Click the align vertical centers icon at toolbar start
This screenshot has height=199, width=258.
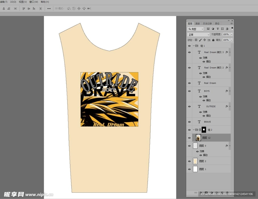pyautogui.click(x=4, y=9)
